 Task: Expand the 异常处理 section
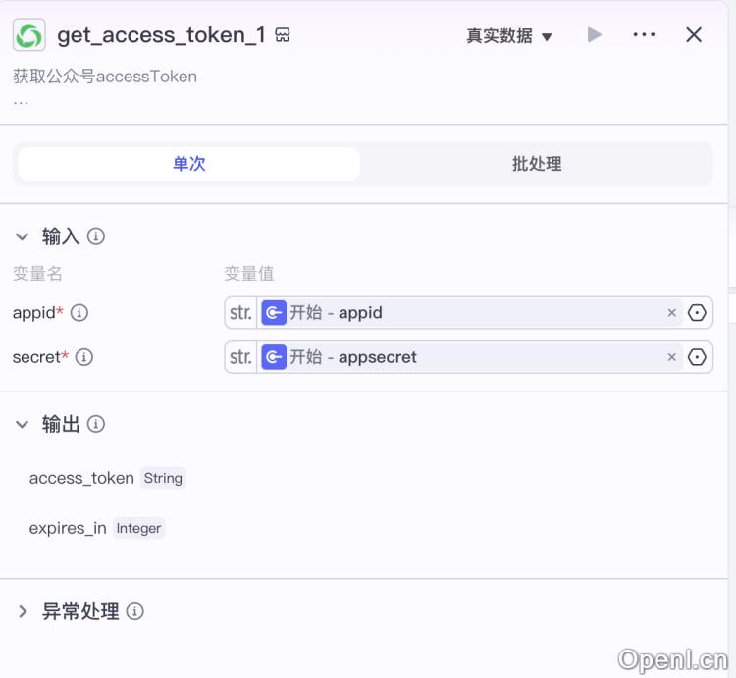click(22, 611)
